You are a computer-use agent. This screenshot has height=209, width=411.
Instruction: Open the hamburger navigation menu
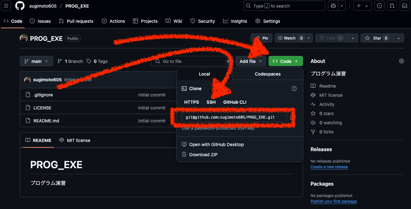click(x=6, y=6)
